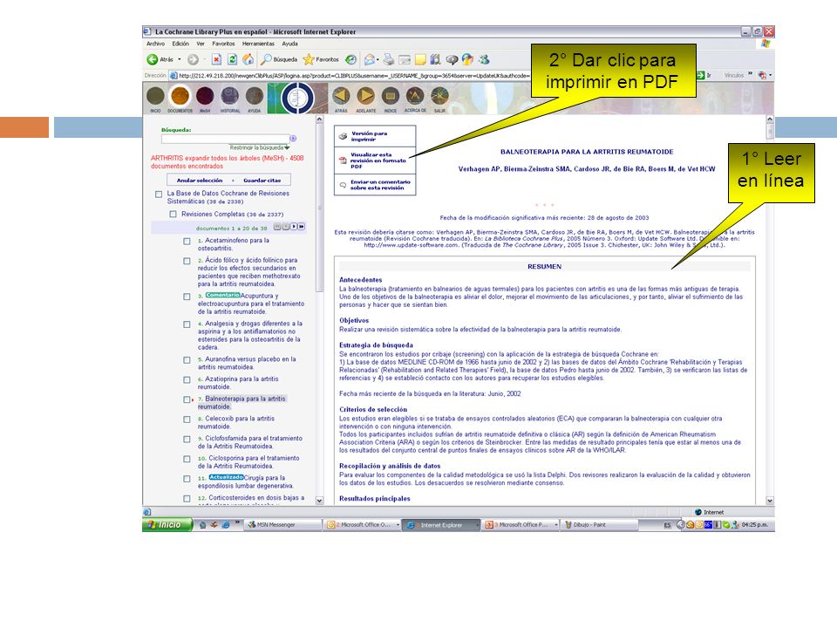
Task: Click the printer icon in the browser toolbar
Action: (x=389, y=59)
